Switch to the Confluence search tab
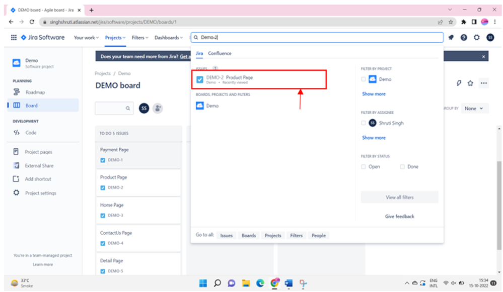This screenshot has height=292, width=503. tap(221, 53)
